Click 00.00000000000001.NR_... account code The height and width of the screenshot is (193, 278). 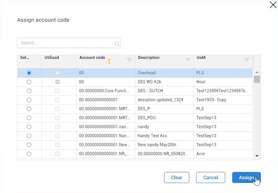pos(106,154)
